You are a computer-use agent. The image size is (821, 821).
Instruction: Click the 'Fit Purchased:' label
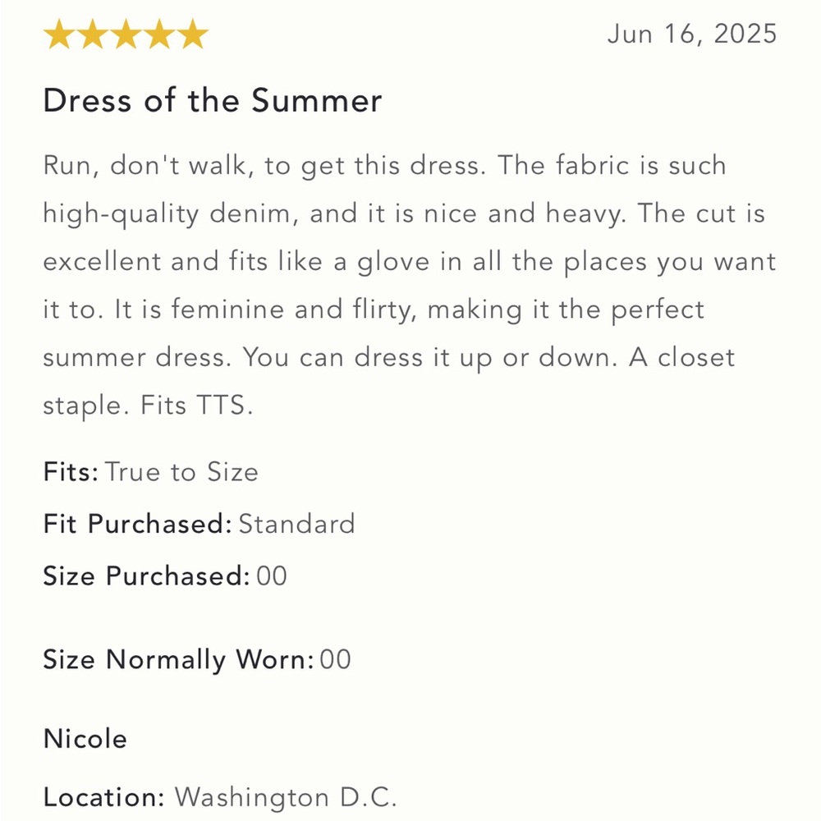point(137,524)
